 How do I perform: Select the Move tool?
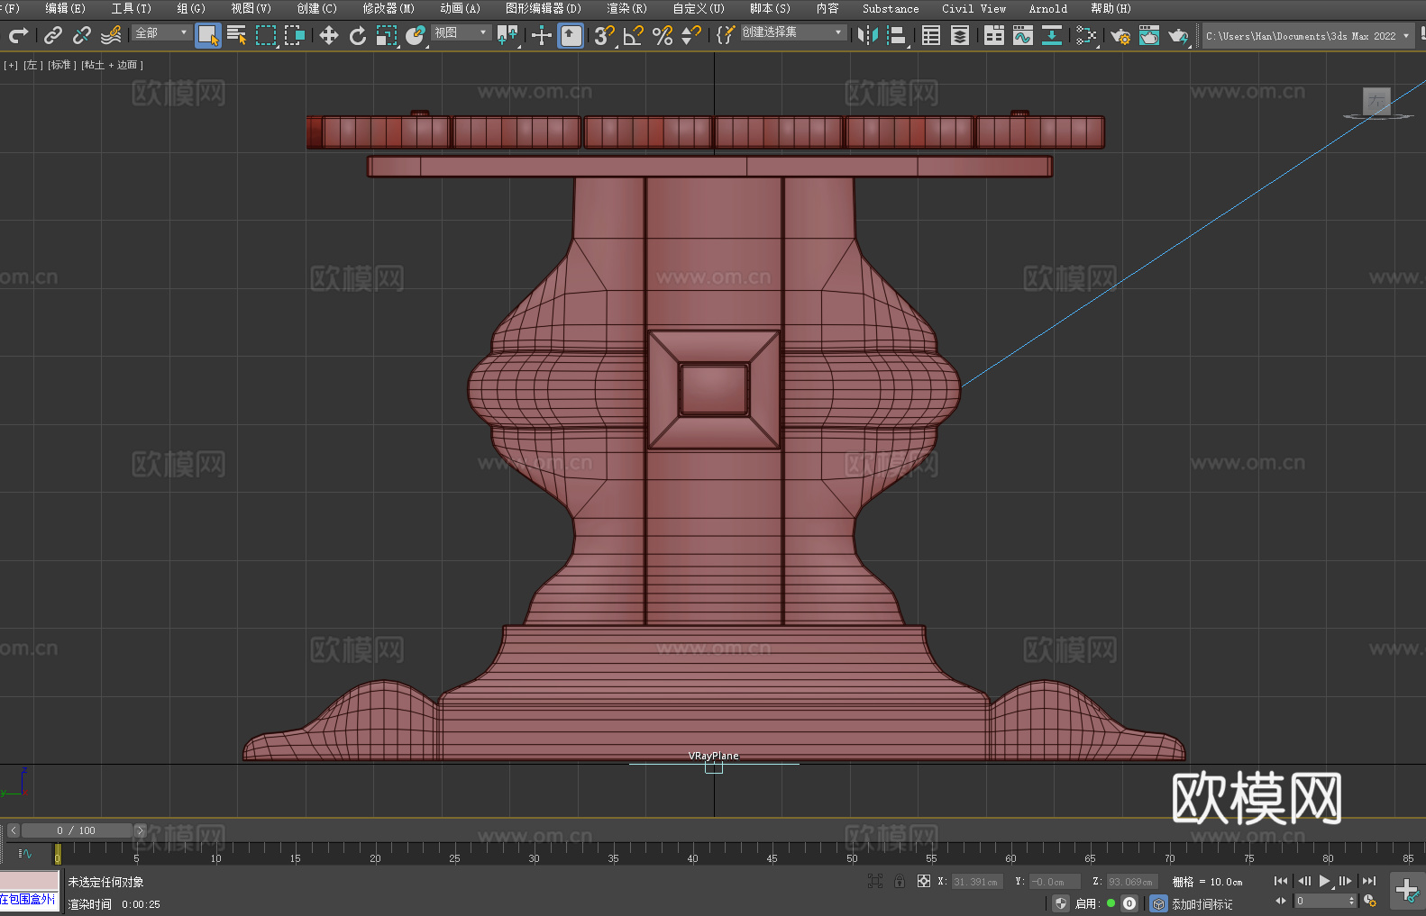(x=329, y=35)
